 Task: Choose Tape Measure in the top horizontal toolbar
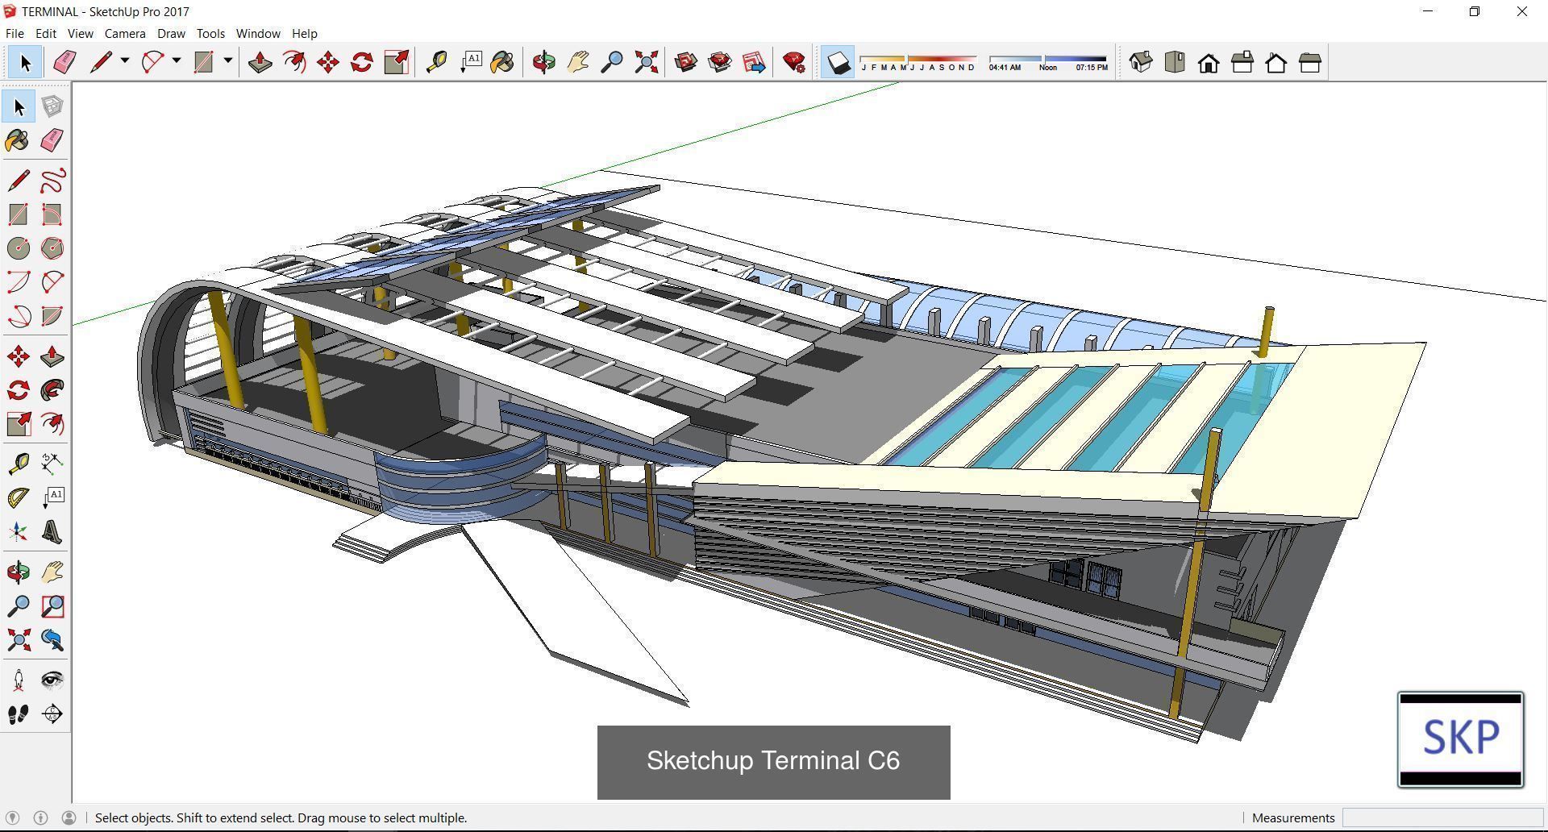(x=436, y=62)
